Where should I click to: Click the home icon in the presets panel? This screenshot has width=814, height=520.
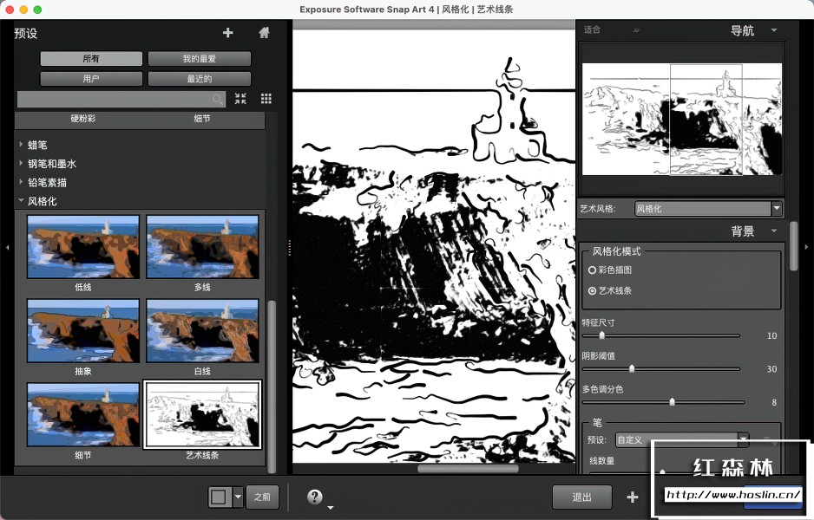click(x=263, y=33)
